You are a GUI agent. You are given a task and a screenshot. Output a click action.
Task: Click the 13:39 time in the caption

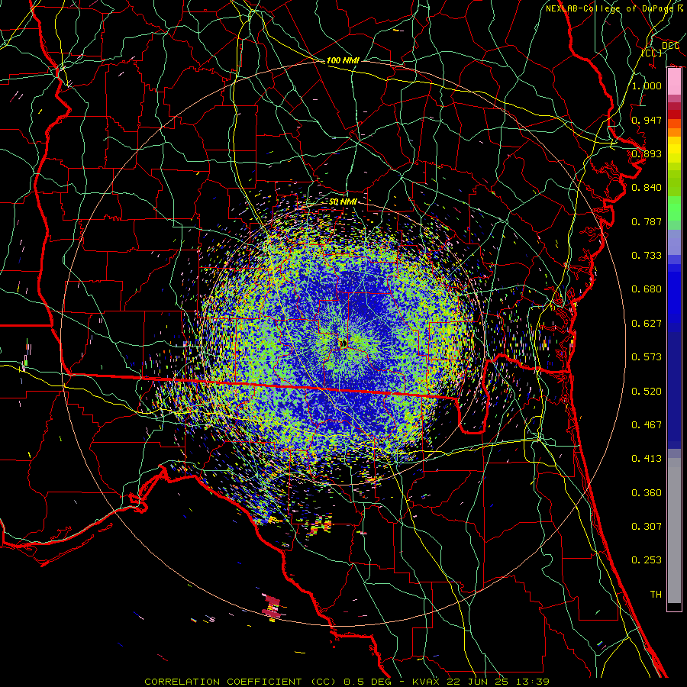pyautogui.click(x=533, y=682)
